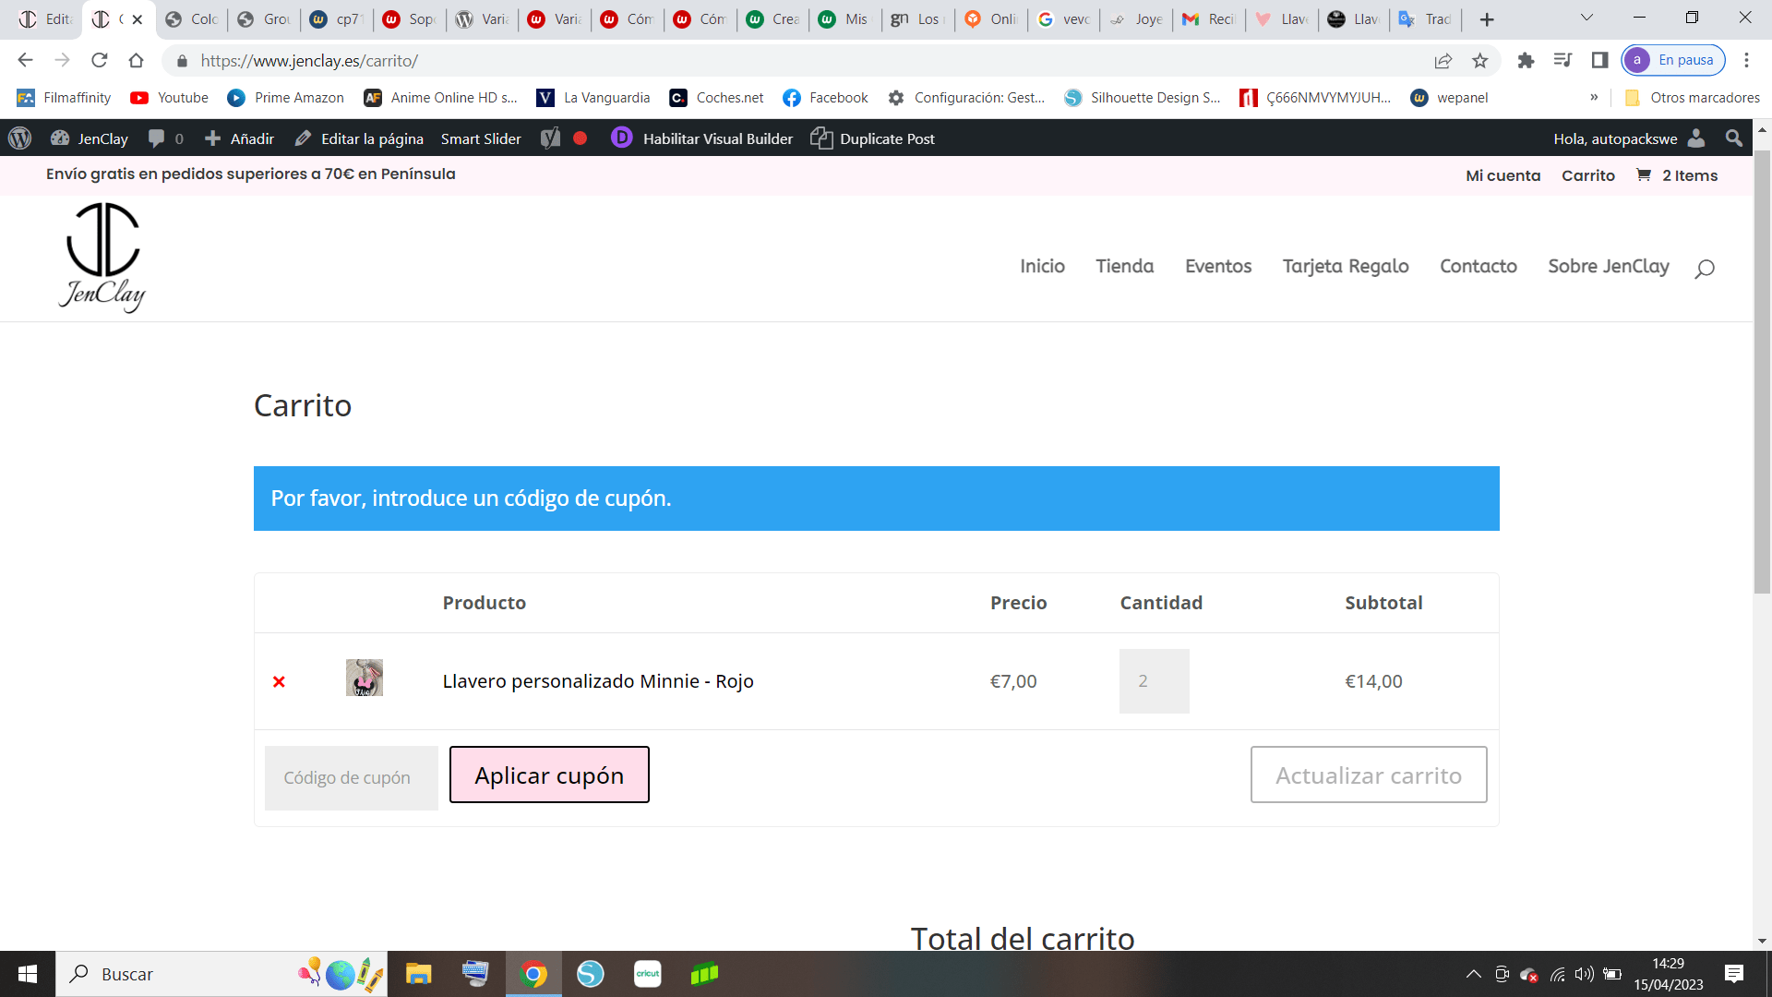The image size is (1772, 997).
Task: Open Mi cuenta link
Action: (x=1503, y=175)
